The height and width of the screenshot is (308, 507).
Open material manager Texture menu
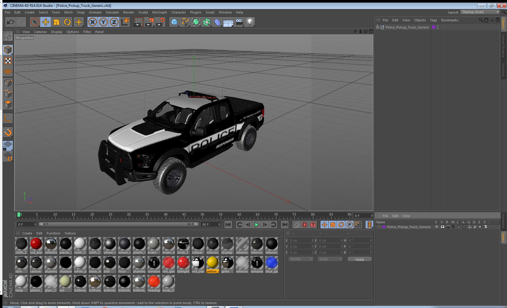[x=70, y=233]
